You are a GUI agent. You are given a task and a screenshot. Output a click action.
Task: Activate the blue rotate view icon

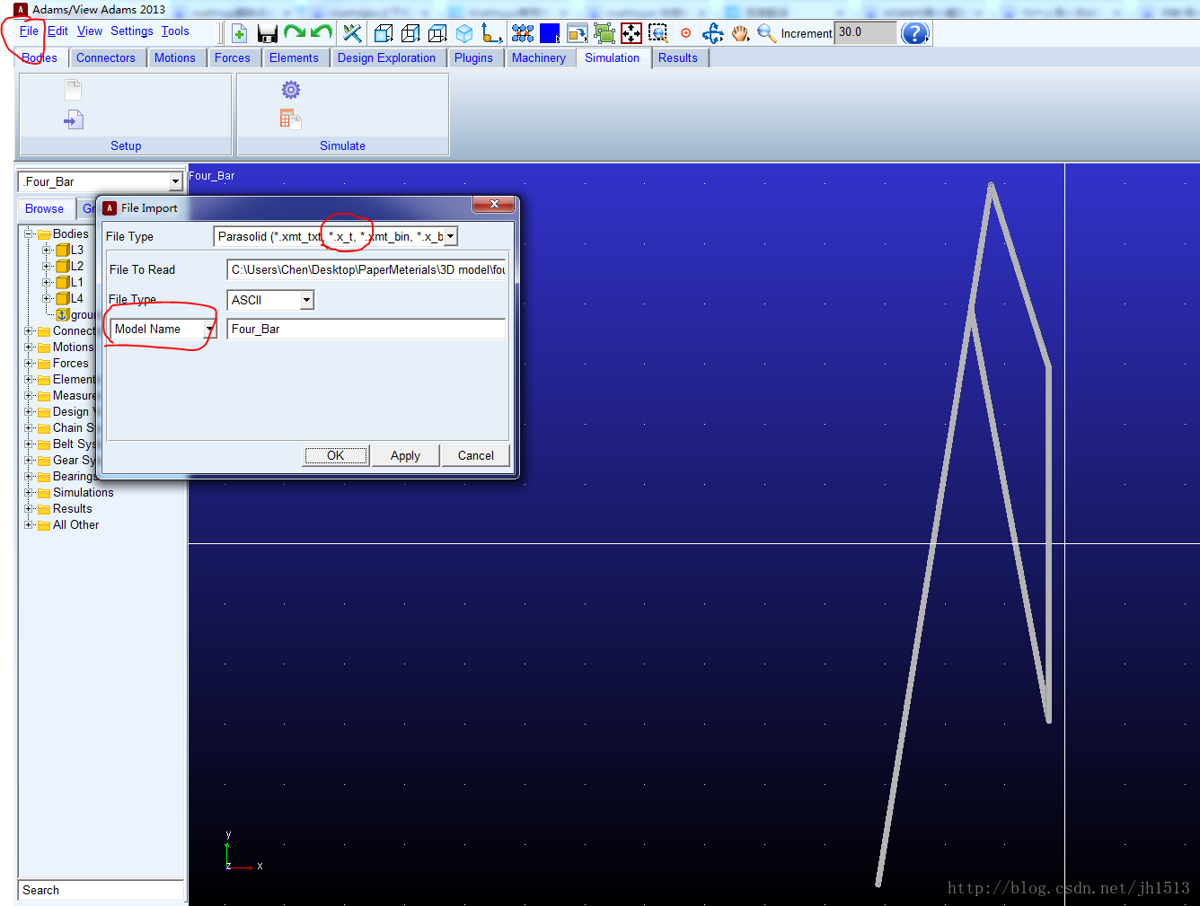point(712,34)
